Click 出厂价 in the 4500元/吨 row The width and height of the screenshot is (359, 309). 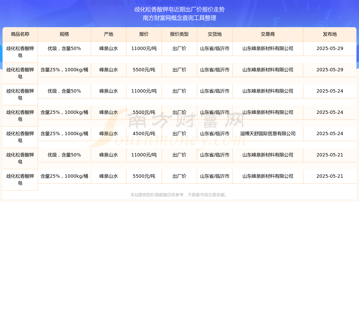point(180,134)
